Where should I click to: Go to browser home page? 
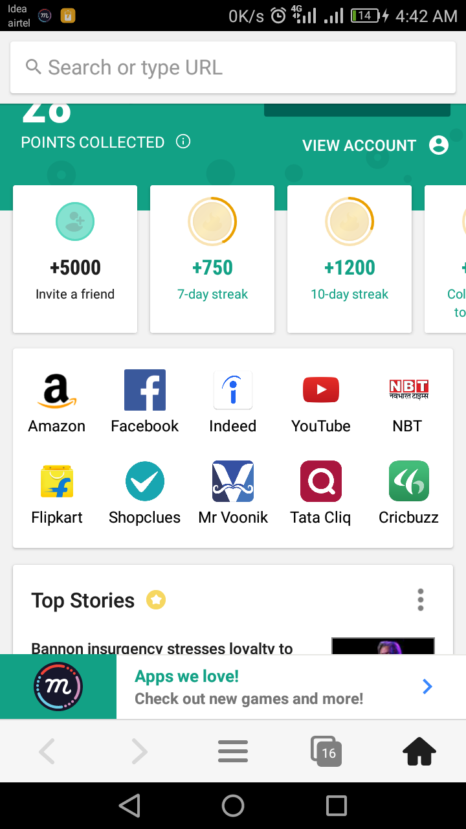point(419,752)
